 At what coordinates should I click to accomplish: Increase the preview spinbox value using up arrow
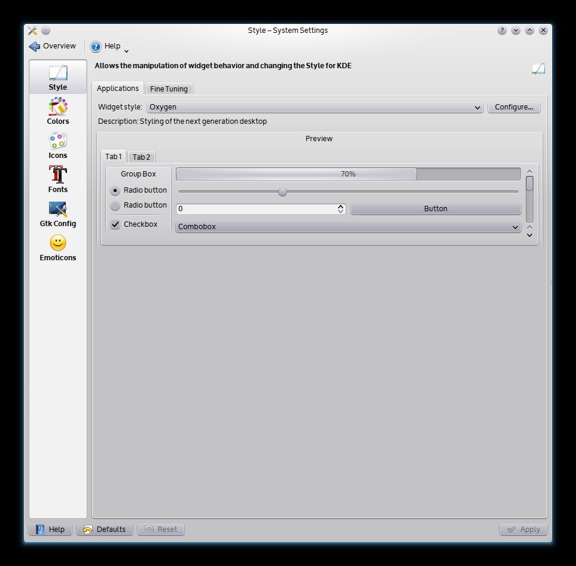pos(340,206)
